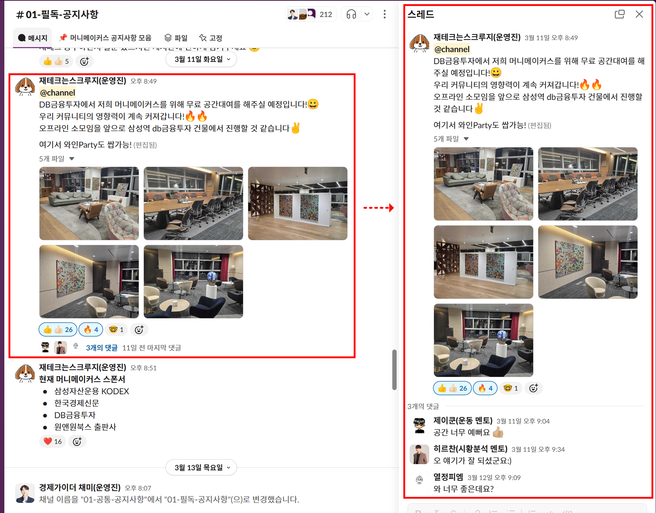Open thread in new window icon
This screenshot has width=656, height=513.
coord(620,14)
